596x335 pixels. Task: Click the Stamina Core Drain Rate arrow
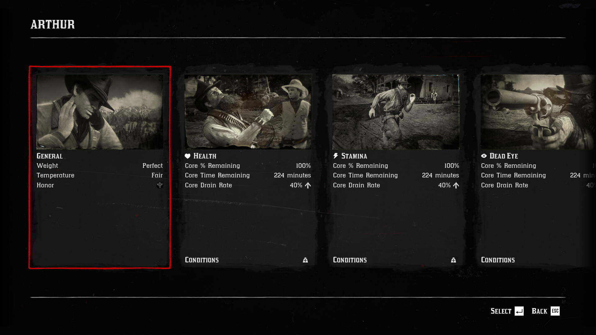tap(456, 185)
